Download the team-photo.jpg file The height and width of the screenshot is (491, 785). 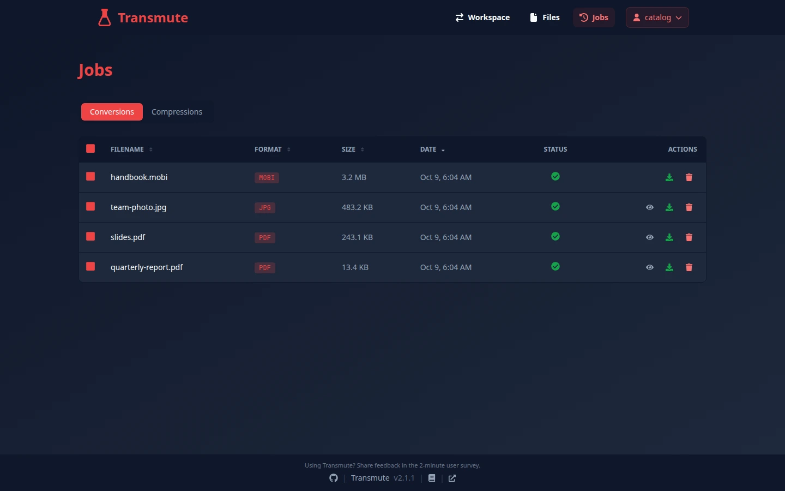669,207
